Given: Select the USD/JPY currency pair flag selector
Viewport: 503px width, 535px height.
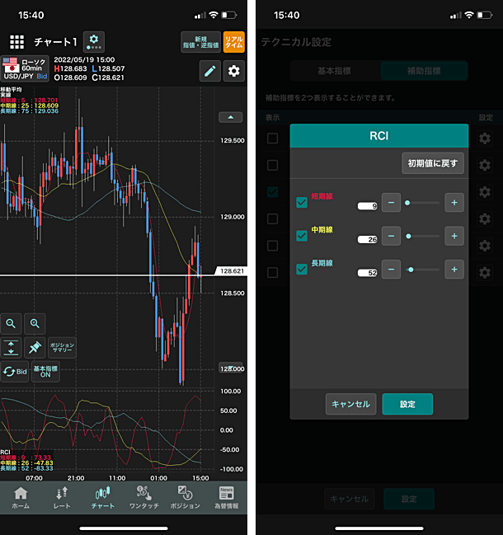Looking at the screenshot, I should click(x=25, y=68).
